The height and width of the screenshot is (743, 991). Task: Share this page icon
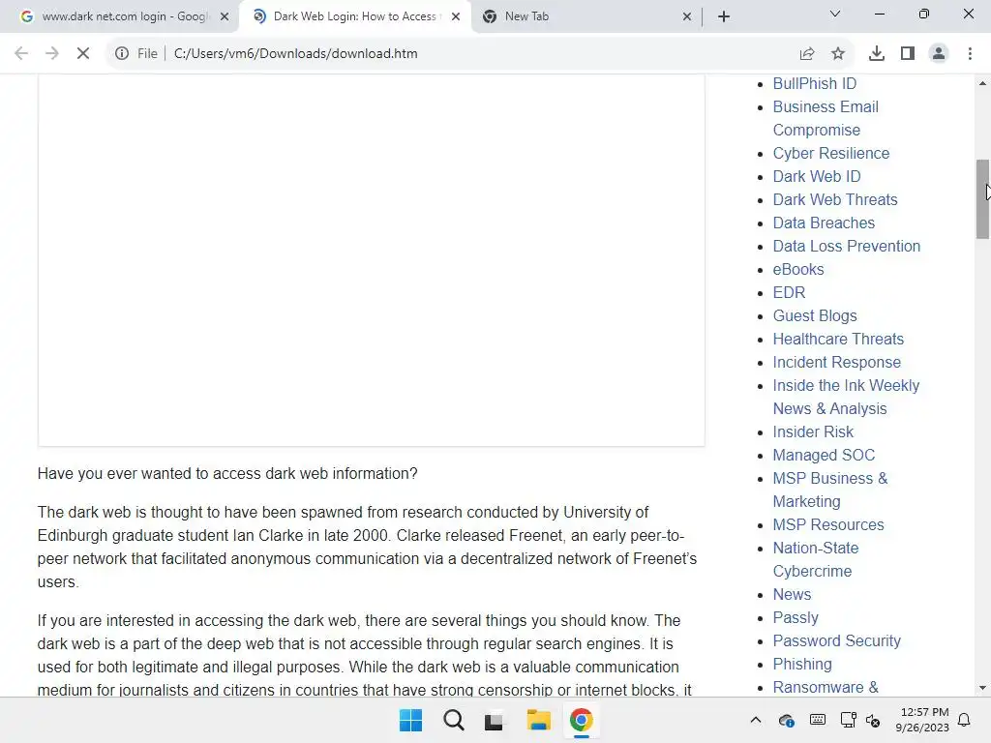click(807, 54)
